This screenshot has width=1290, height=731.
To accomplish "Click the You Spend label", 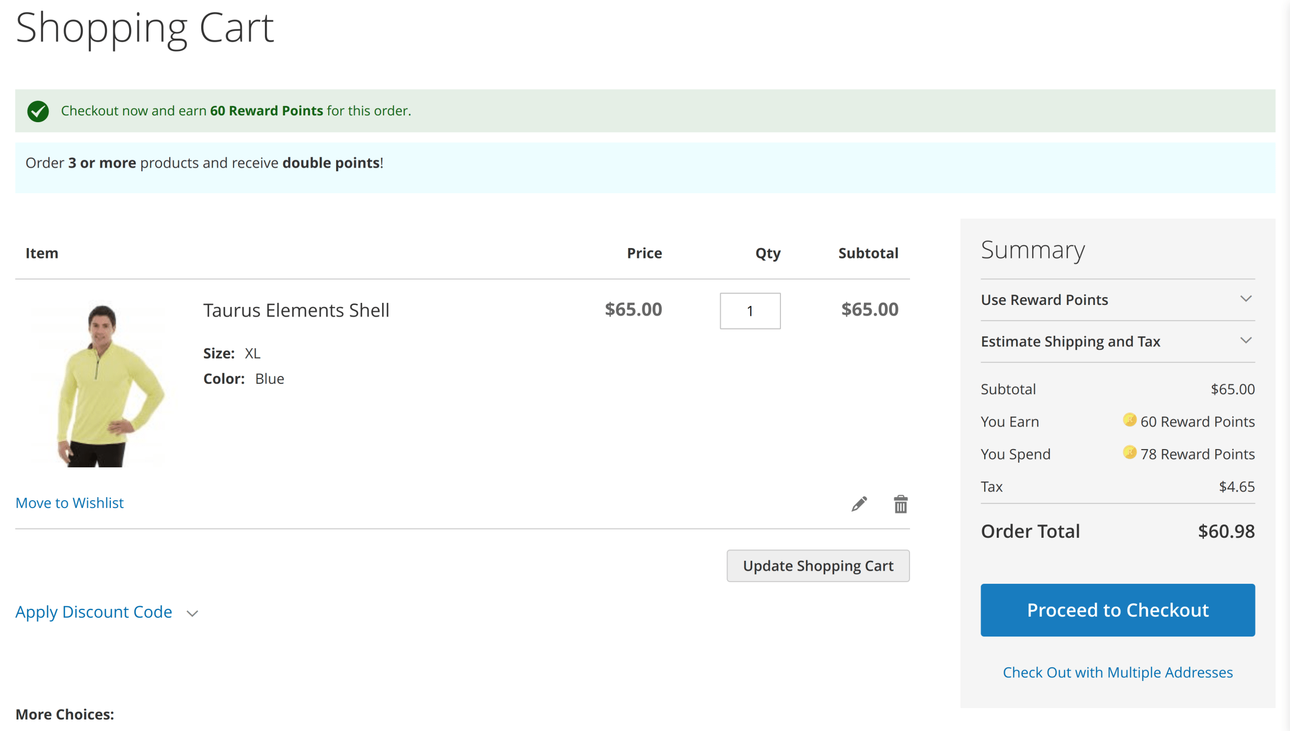I will click(1016, 454).
